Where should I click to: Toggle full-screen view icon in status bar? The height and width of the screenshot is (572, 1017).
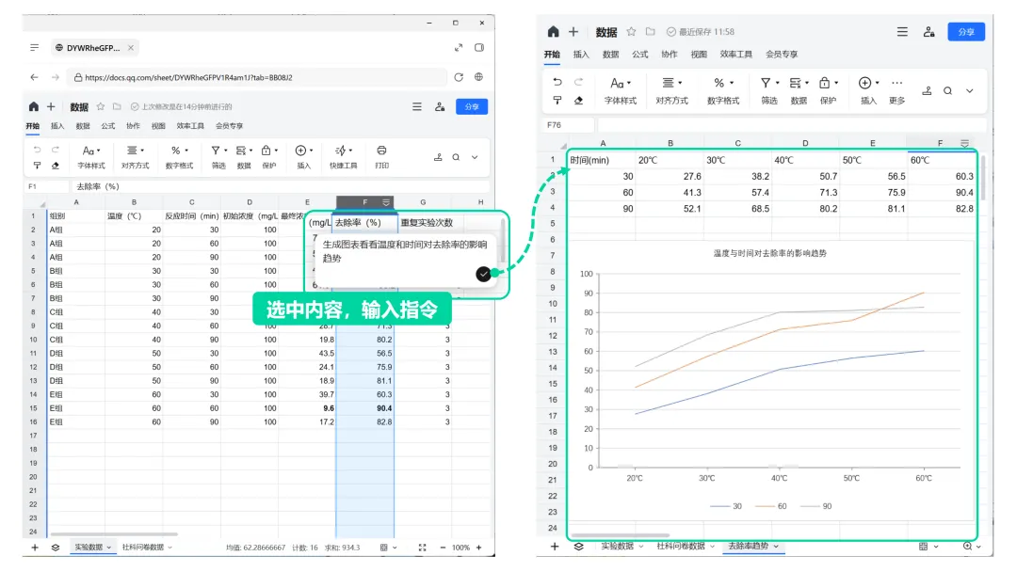[x=422, y=548]
